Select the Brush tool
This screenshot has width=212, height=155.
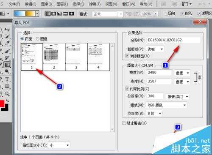click(7, 51)
